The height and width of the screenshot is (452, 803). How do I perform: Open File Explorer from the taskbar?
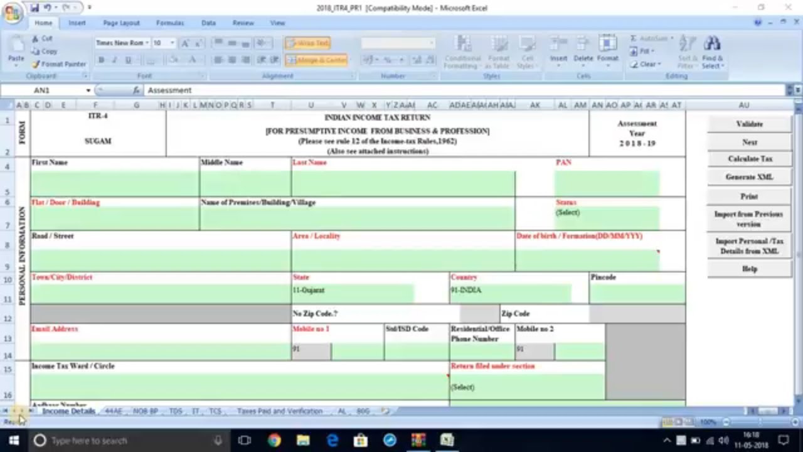click(303, 441)
